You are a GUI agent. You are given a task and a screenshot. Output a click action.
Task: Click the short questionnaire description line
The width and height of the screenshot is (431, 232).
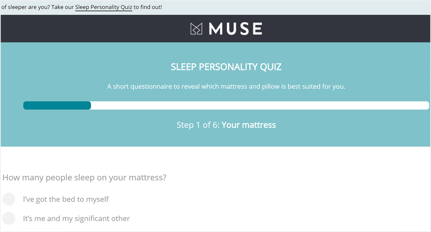[x=226, y=87]
